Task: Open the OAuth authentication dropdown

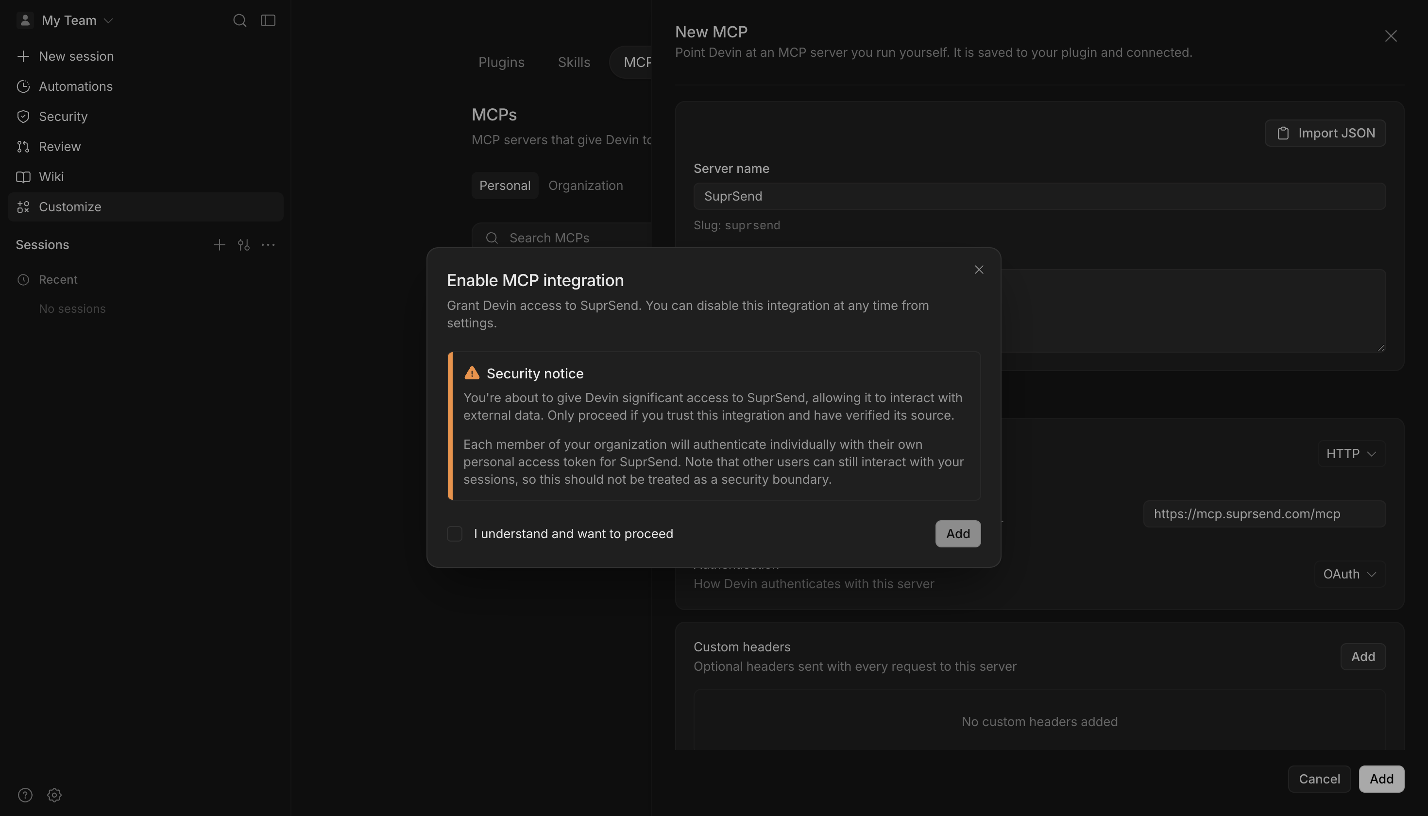Action: click(1349, 574)
